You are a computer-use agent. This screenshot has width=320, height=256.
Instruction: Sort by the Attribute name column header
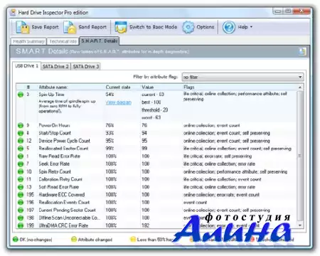[x=53, y=87]
